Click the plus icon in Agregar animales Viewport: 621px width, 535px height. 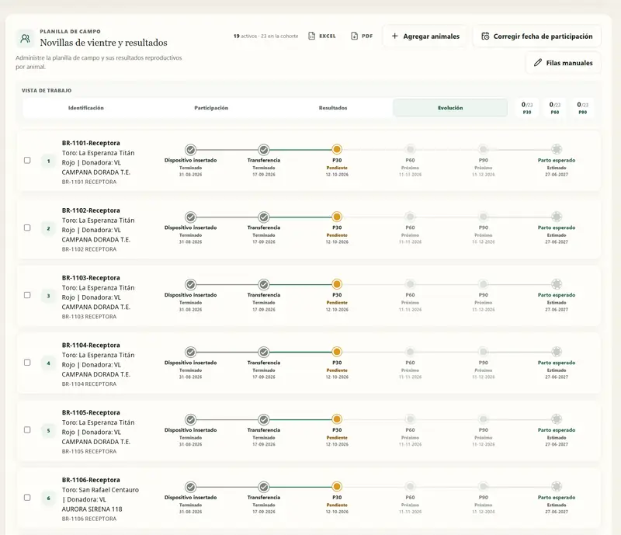[x=394, y=36]
